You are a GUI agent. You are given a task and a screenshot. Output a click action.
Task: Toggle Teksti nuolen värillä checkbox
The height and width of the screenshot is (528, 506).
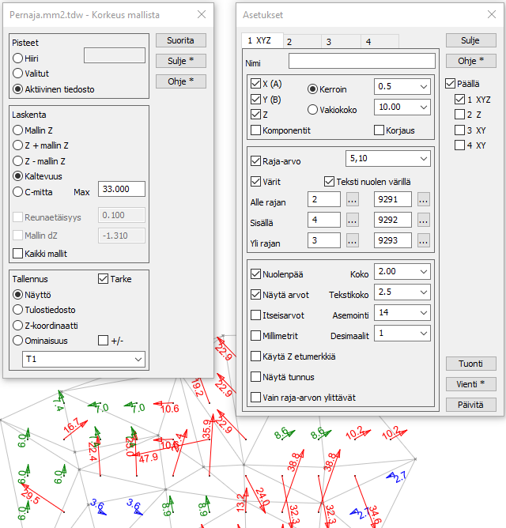(x=329, y=182)
